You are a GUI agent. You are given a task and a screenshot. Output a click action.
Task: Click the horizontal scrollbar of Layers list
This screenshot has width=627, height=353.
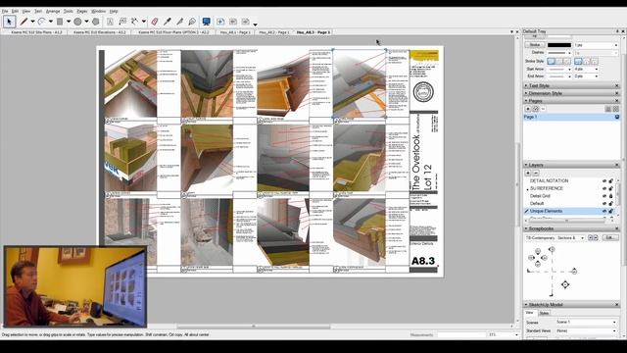566,221
